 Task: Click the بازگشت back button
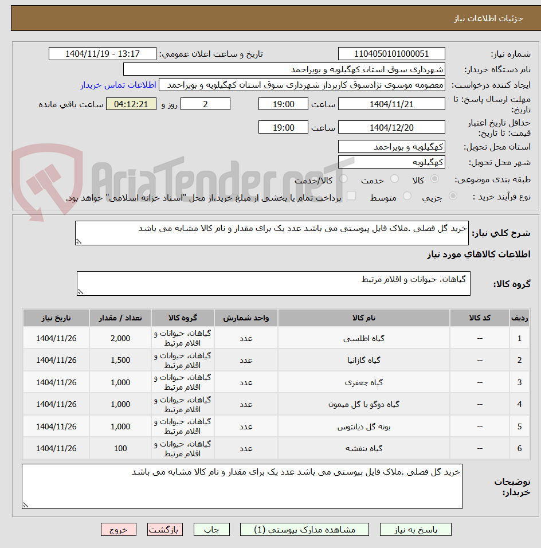[164, 530]
